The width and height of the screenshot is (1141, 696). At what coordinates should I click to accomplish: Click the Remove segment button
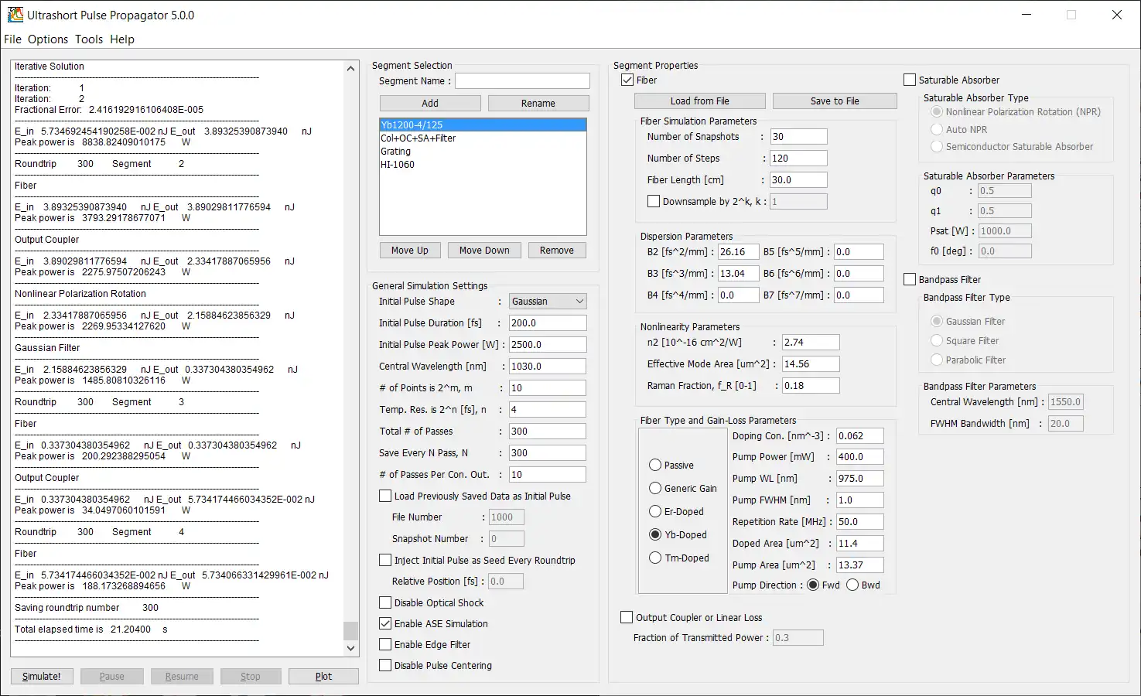point(557,251)
